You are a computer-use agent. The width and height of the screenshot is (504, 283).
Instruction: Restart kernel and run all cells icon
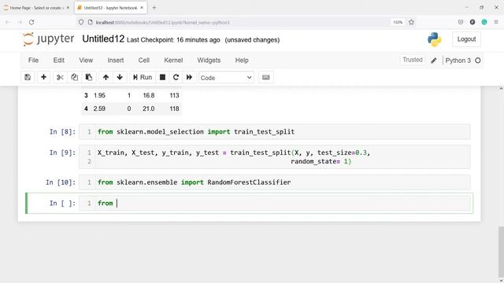[189, 77]
